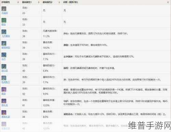171x132 pixels.
Task: Click weapon icon in the attack 41 row
Action: coord(4,101)
